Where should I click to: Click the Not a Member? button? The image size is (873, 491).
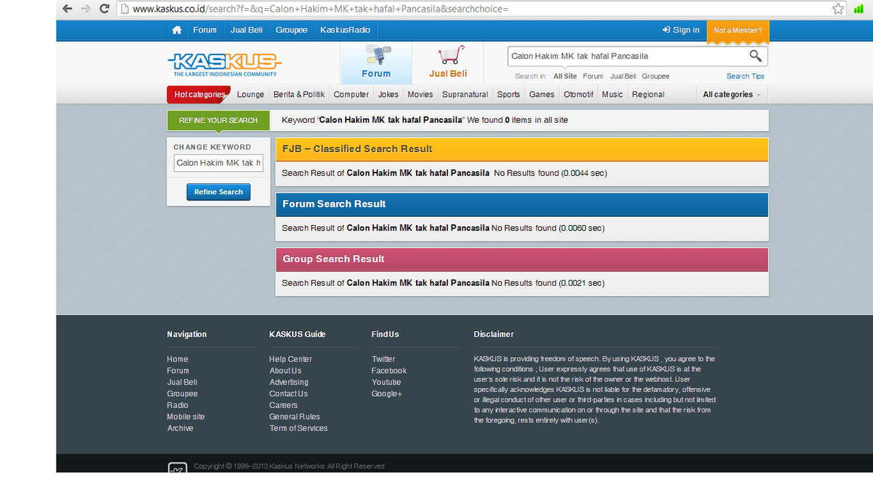click(x=738, y=31)
